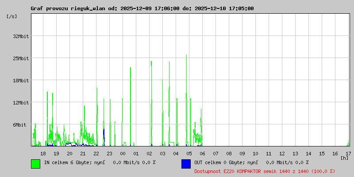
Task: Click the '16' hour label on x-axis
Action: coord(335,154)
